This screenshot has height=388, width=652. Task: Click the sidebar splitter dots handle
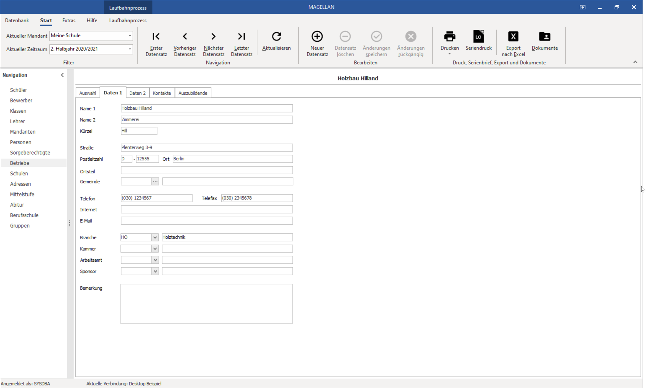click(69, 223)
